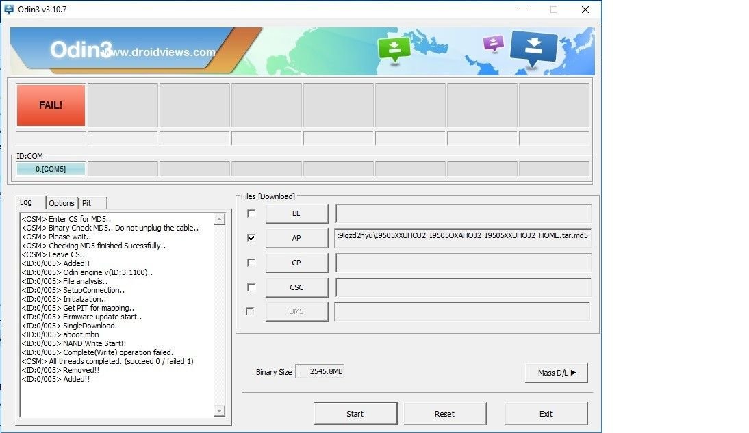Click the UMS file path field
This screenshot has height=433, width=749.
(462, 311)
